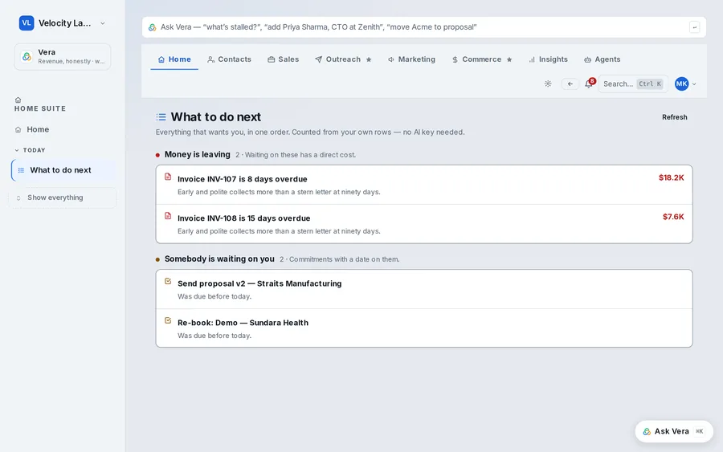Switch to the Contacts tab
The height and width of the screenshot is (452, 723).
pyautogui.click(x=229, y=59)
